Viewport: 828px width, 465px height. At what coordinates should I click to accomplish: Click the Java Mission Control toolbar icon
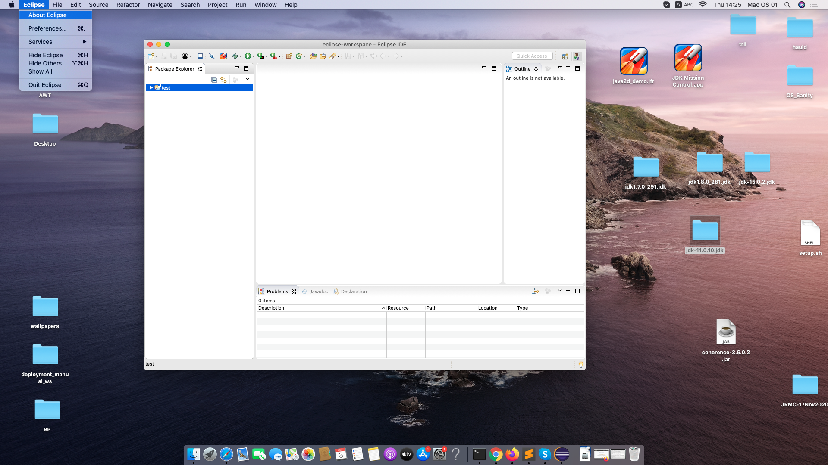coord(223,56)
